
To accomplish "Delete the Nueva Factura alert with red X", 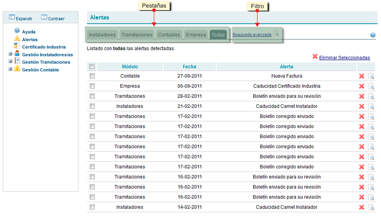I will coord(361,76).
